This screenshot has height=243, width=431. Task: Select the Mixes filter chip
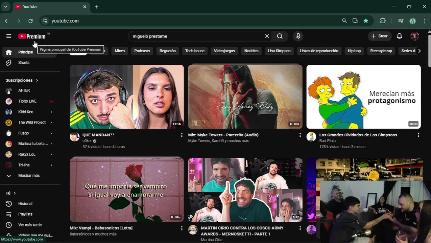(x=120, y=51)
